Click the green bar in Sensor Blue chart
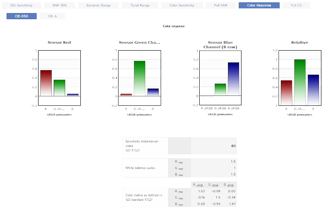Viewport: 328px width, 211px height. point(220,90)
